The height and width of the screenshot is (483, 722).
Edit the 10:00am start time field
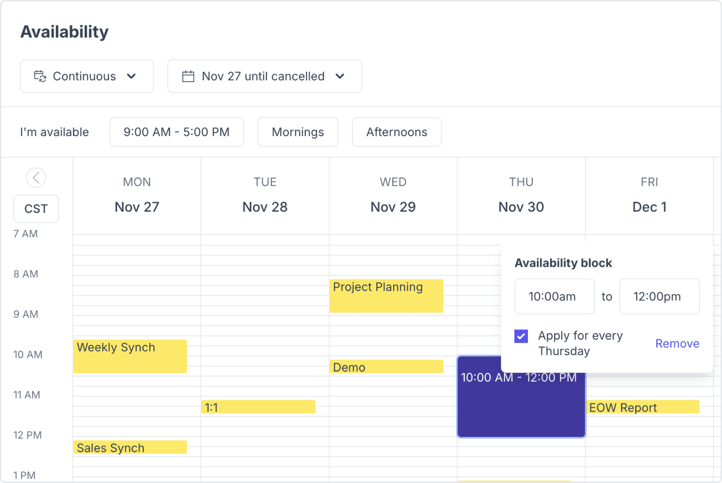[555, 296]
